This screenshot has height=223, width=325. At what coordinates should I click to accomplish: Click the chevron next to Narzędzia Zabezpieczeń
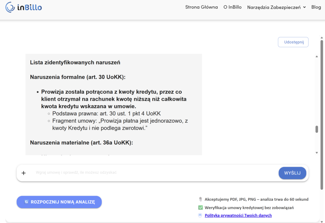[304, 7]
